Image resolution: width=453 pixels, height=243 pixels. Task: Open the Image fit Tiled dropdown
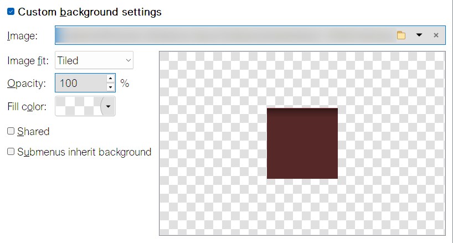click(x=94, y=60)
